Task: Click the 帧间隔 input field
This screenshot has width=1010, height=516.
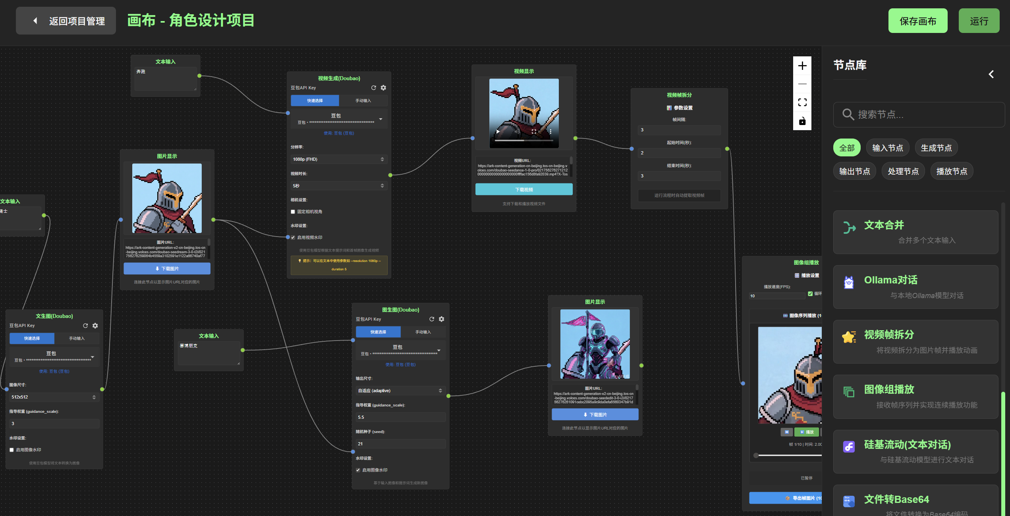Action: [x=679, y=130]
